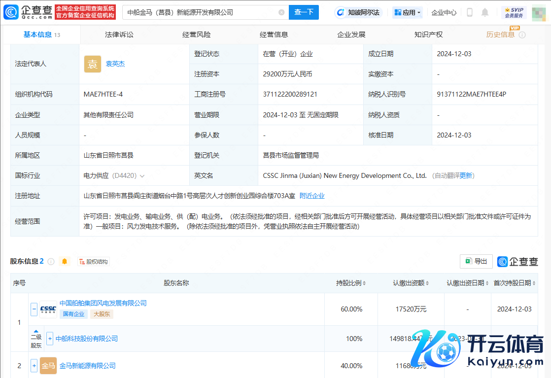551x378 pixels.
Task: Click the shareholder alert bell icon
Action: 65,261
